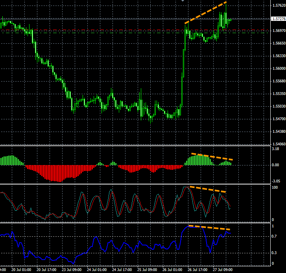This screenshot has height=273, width=286.
Task: Click the 1.55030 price axis label
Action: pyautogui.click(x=279, y=106)
